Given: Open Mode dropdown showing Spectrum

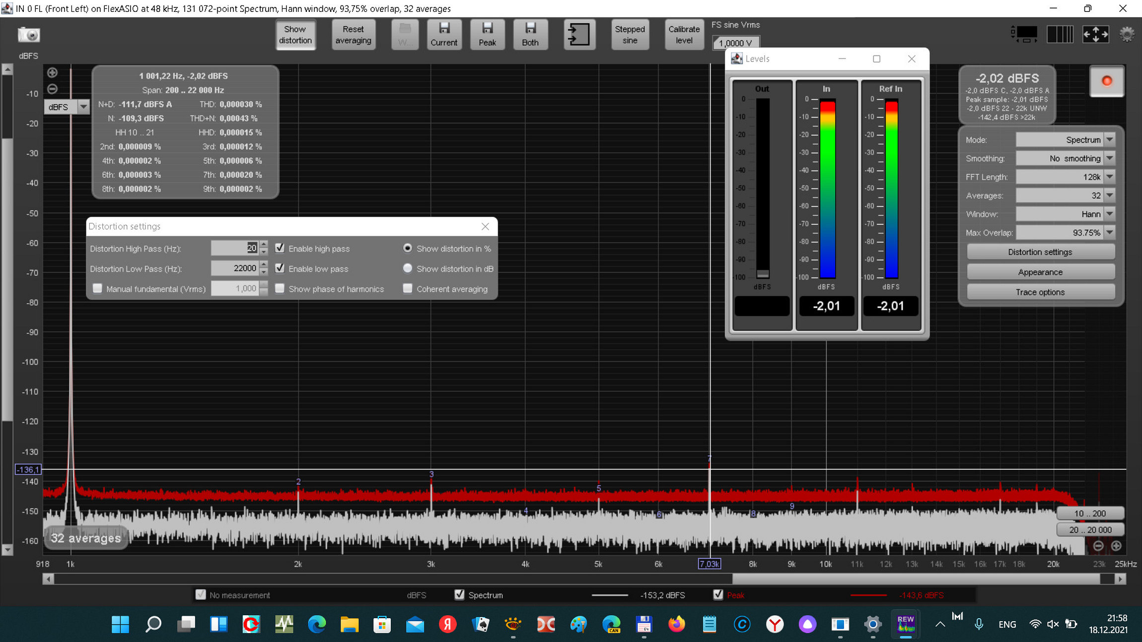Looking at the screenshot, I should click(x=1065, y=140).
